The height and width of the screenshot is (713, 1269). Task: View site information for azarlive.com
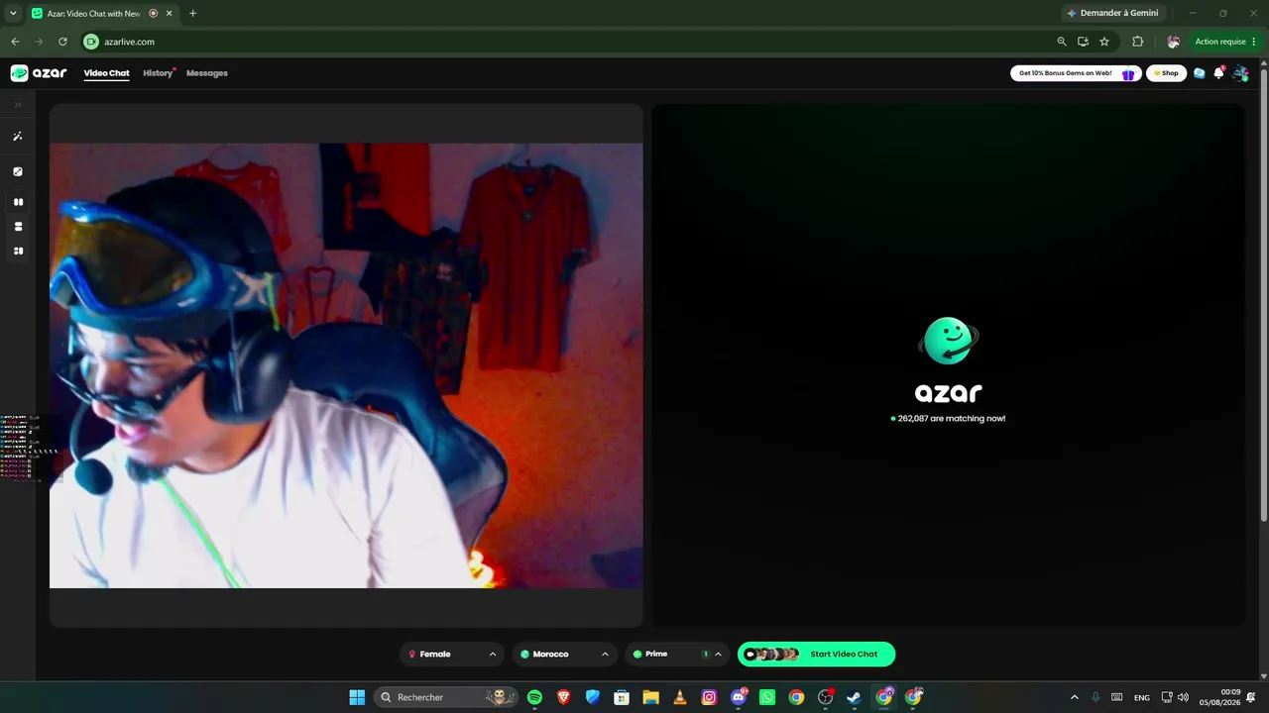click(x=91, y=42)
